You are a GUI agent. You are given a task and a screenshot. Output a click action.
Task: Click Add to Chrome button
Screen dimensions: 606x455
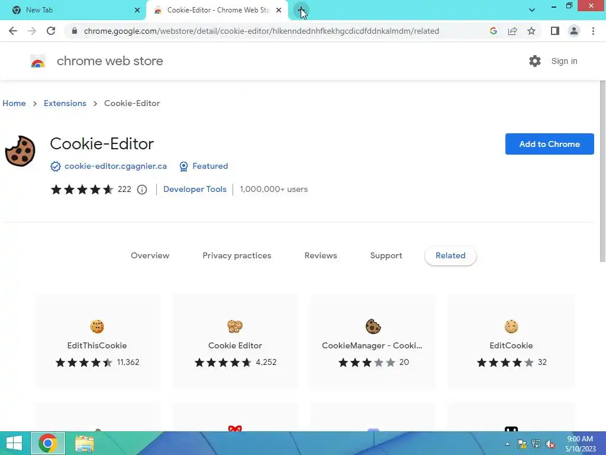click(550, 144)
